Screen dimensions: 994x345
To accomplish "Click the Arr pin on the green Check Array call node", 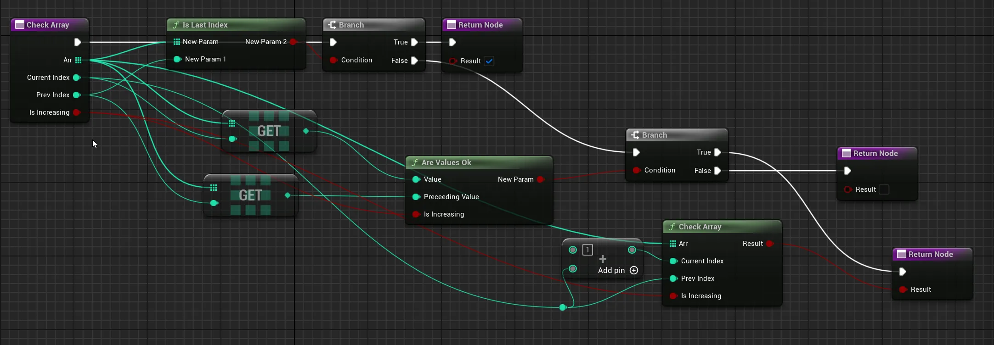I will 673,244.
